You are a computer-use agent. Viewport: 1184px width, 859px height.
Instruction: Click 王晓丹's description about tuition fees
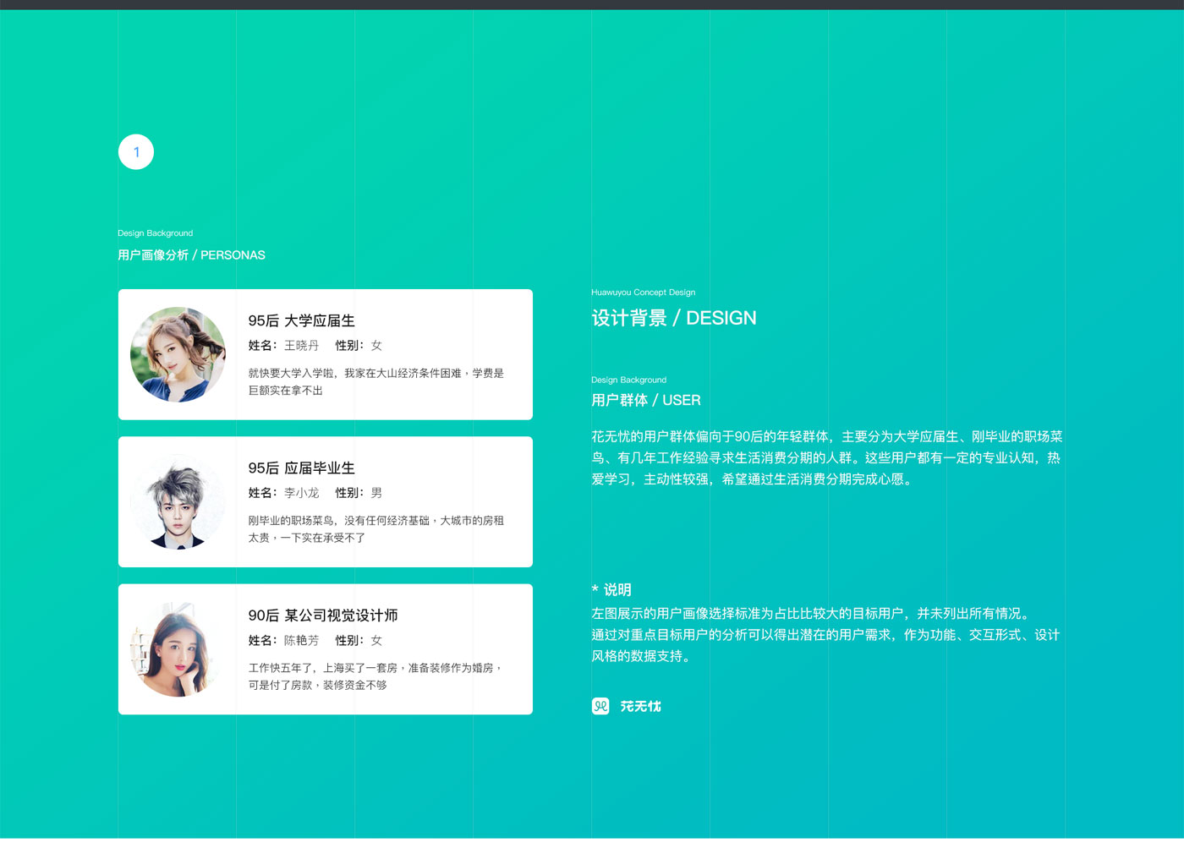click(375, 381)
